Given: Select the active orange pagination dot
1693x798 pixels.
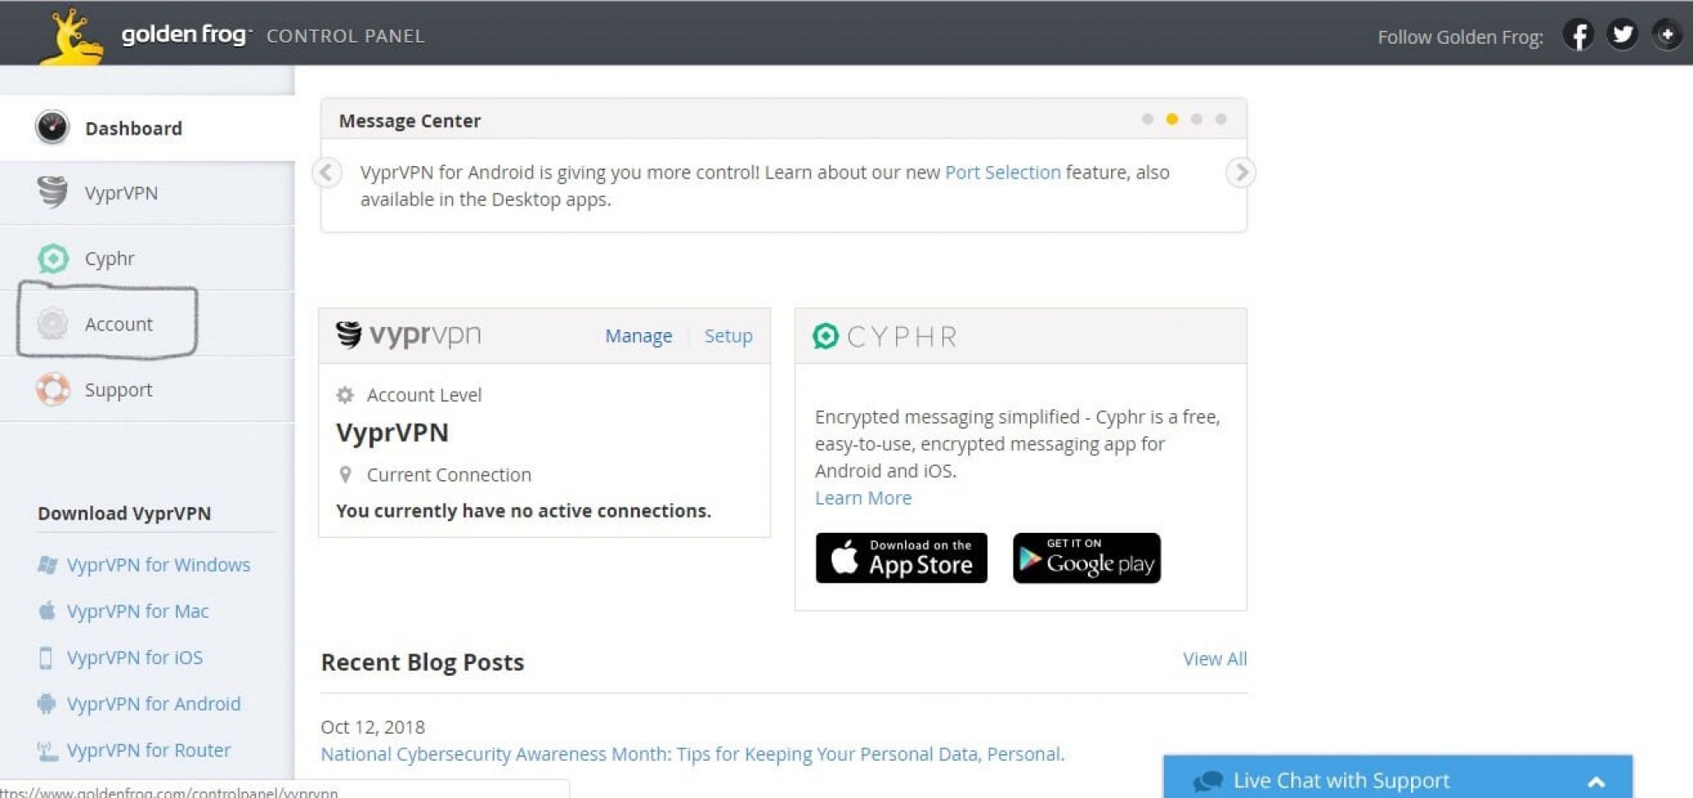Looking at the screenshot, I should click(1171, 119).
